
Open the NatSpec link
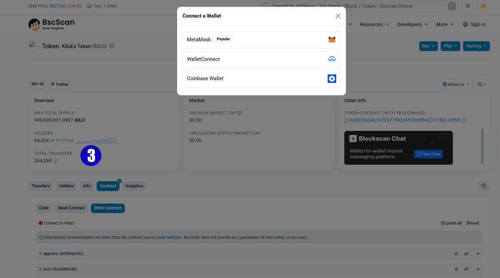(174, 237)
